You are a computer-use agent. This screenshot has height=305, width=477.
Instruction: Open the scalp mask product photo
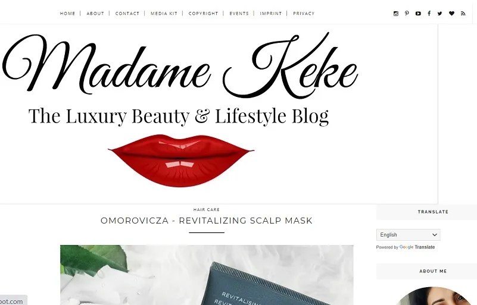(207, 275)
